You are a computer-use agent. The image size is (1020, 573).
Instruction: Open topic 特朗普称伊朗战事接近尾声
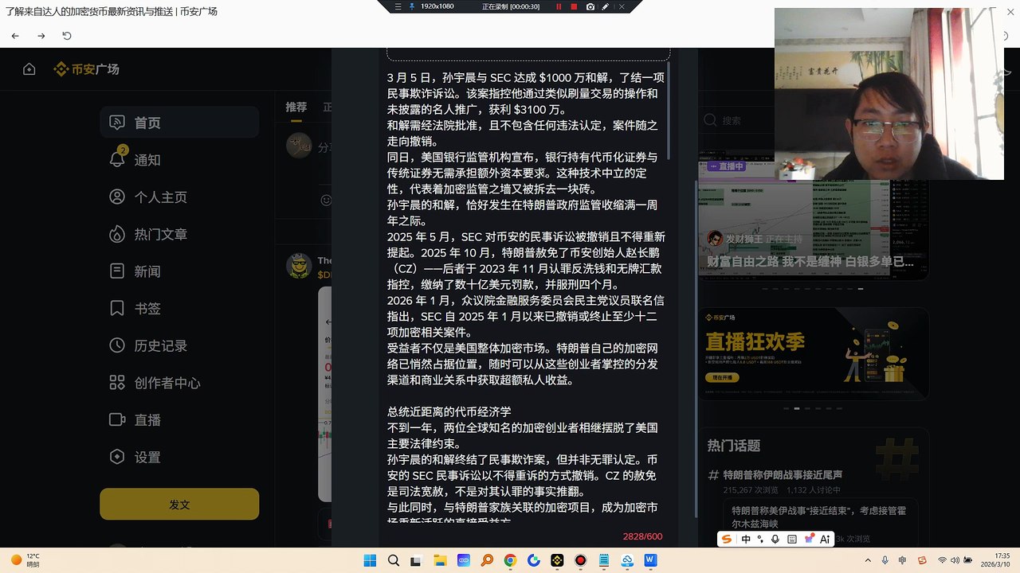783,475
